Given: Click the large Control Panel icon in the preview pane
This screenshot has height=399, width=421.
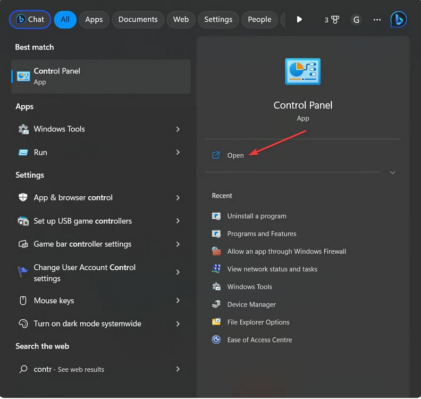Looking at the screenshot, I should [x=302, y=71].
